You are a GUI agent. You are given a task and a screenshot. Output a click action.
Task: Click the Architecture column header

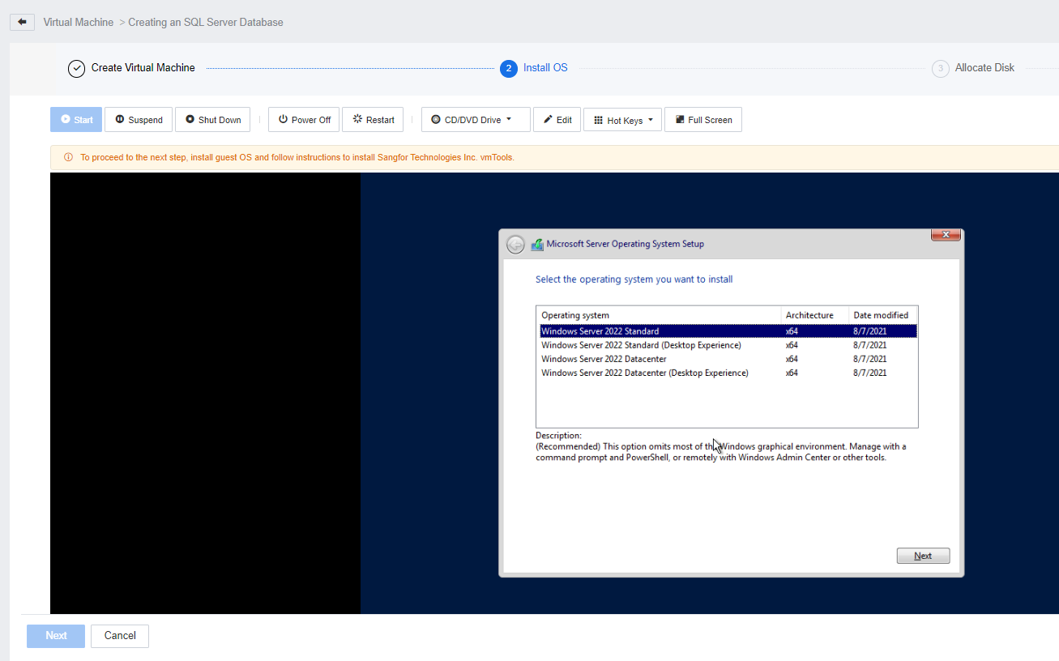[815, 315]
